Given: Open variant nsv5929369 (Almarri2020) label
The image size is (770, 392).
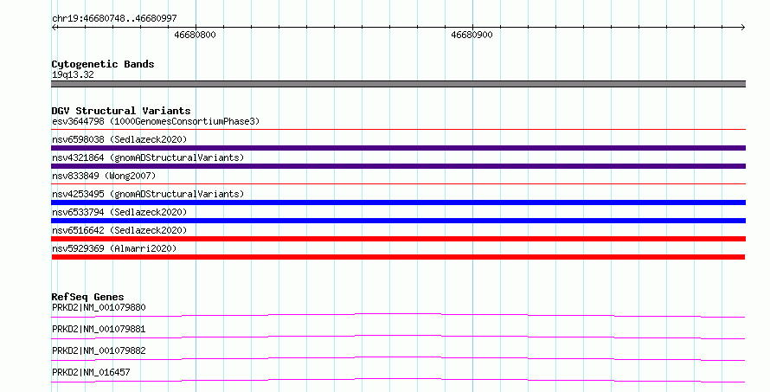Looking at the screenshot, I should pyautogui.click(x=114, y=248).
